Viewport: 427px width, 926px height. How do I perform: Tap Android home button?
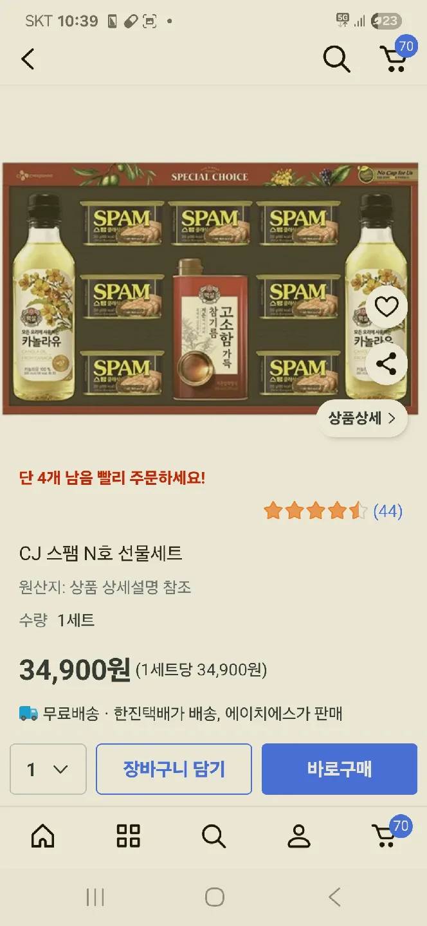click(214, 897)
